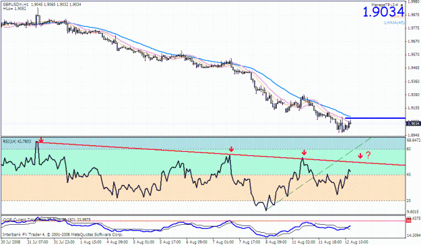Image resolution: width=421 pixels, height=245 pixels.
Task: Click the red 50 level tag in QQE
Action: pyautogui.click(x=409, y=221)
